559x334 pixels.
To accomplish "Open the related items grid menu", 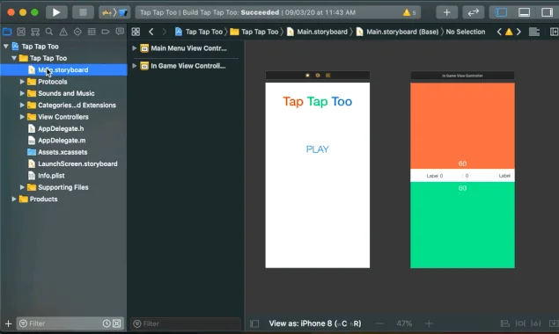I will 136,32.
